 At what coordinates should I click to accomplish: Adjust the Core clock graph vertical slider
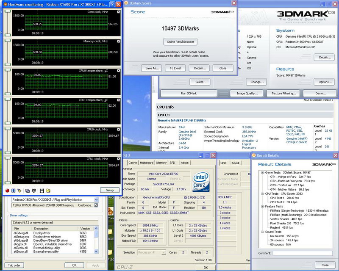(8, 23)
